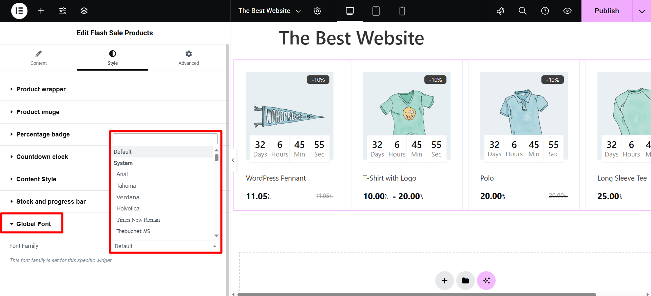Switch to tablet responsive view
Screen dimensions: 651x296
(x=376, y=11)
